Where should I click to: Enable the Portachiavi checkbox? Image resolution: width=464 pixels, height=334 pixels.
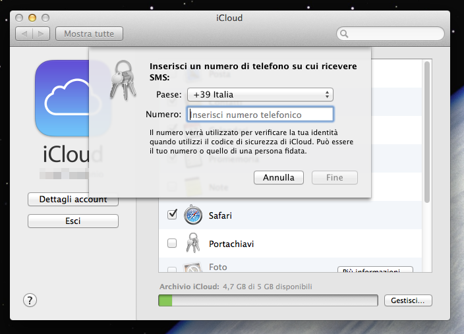tap(172, 243)
